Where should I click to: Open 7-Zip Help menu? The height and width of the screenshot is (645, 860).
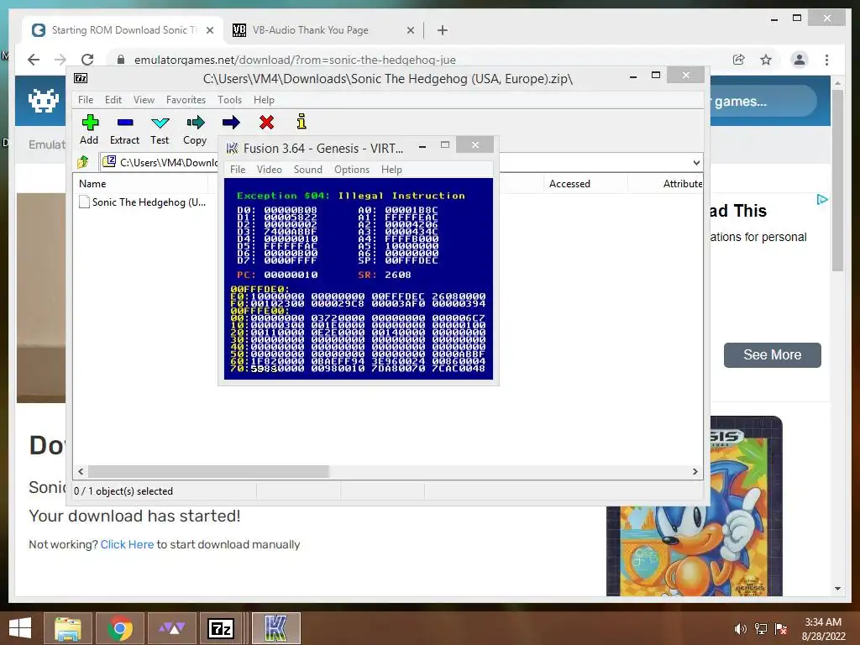coord(264,100)
